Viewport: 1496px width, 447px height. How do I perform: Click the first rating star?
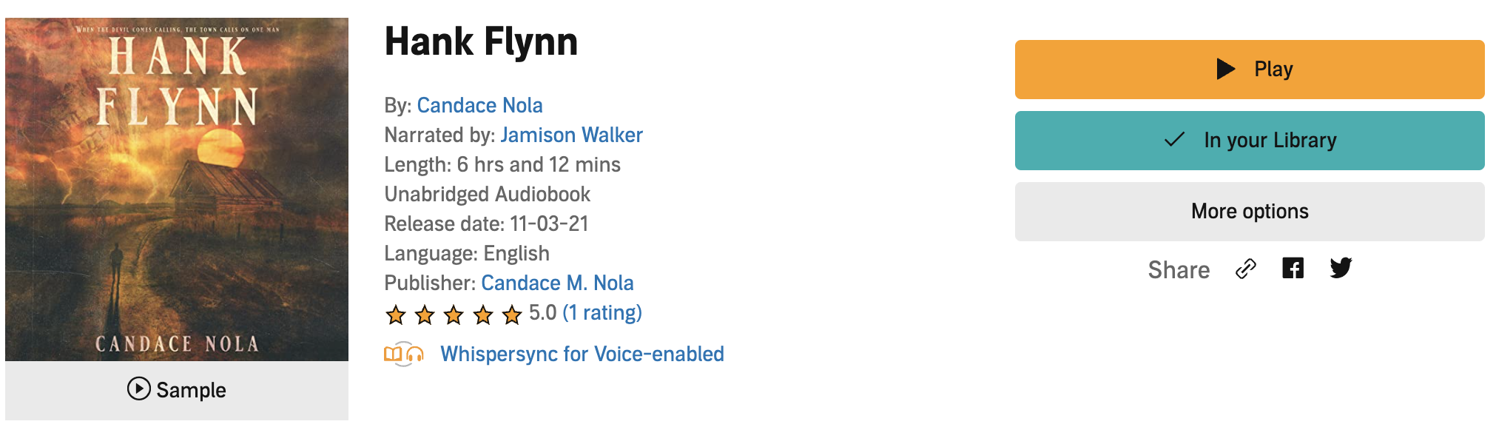coord(396,315)
